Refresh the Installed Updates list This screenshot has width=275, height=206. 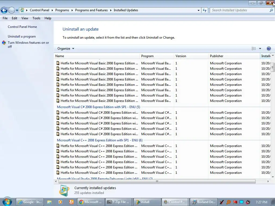(x=205, y=10)
